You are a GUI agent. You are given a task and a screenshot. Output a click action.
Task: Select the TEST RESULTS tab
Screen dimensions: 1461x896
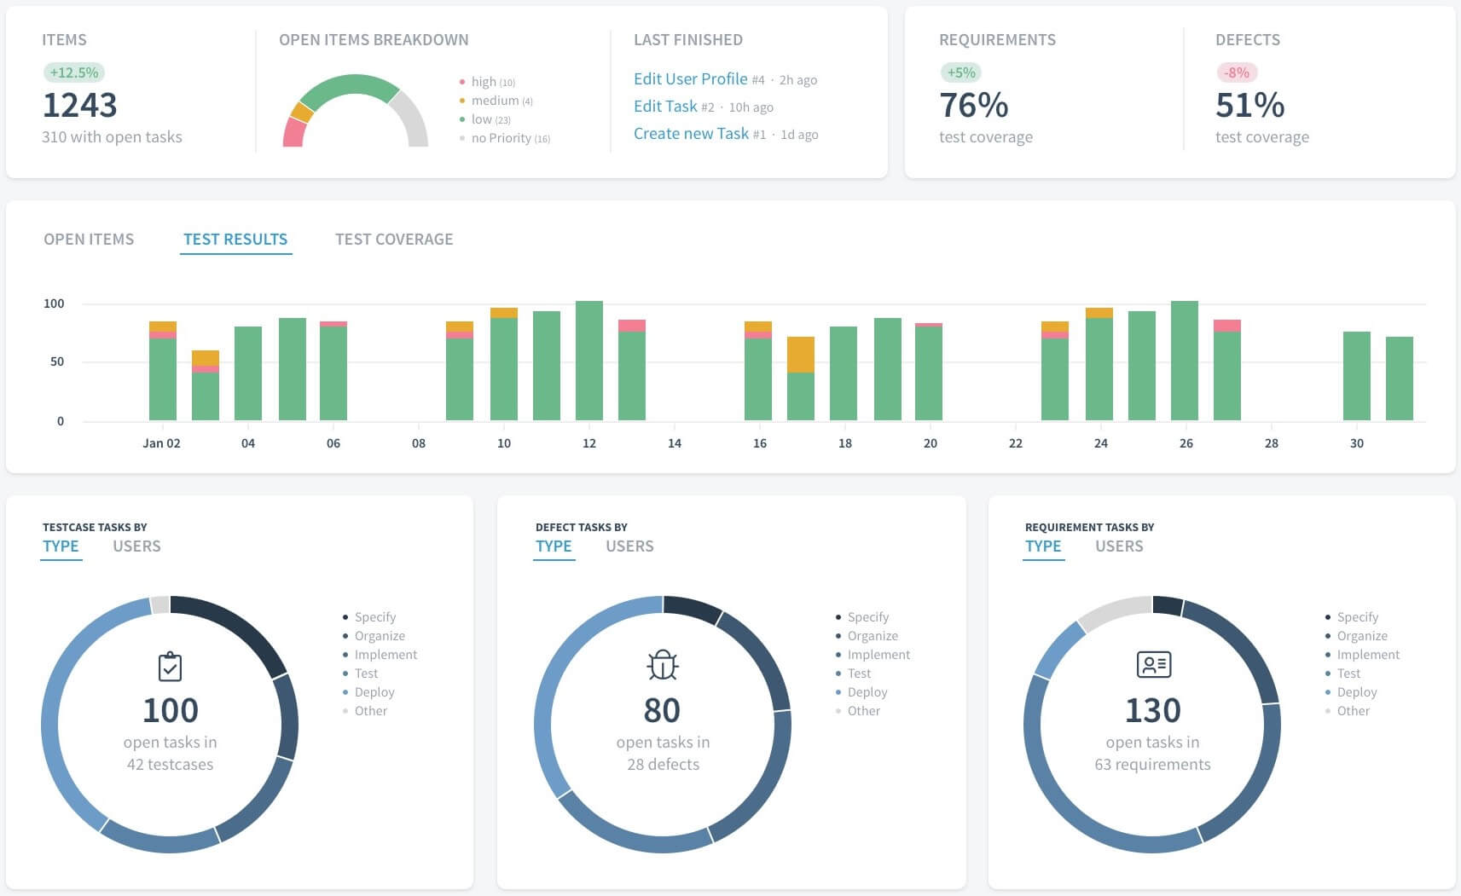(x=235, y=240)
